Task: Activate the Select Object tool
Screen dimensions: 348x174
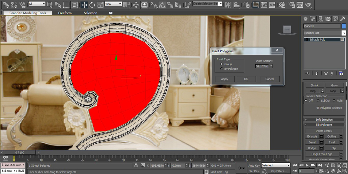Action: pos(50,4)
